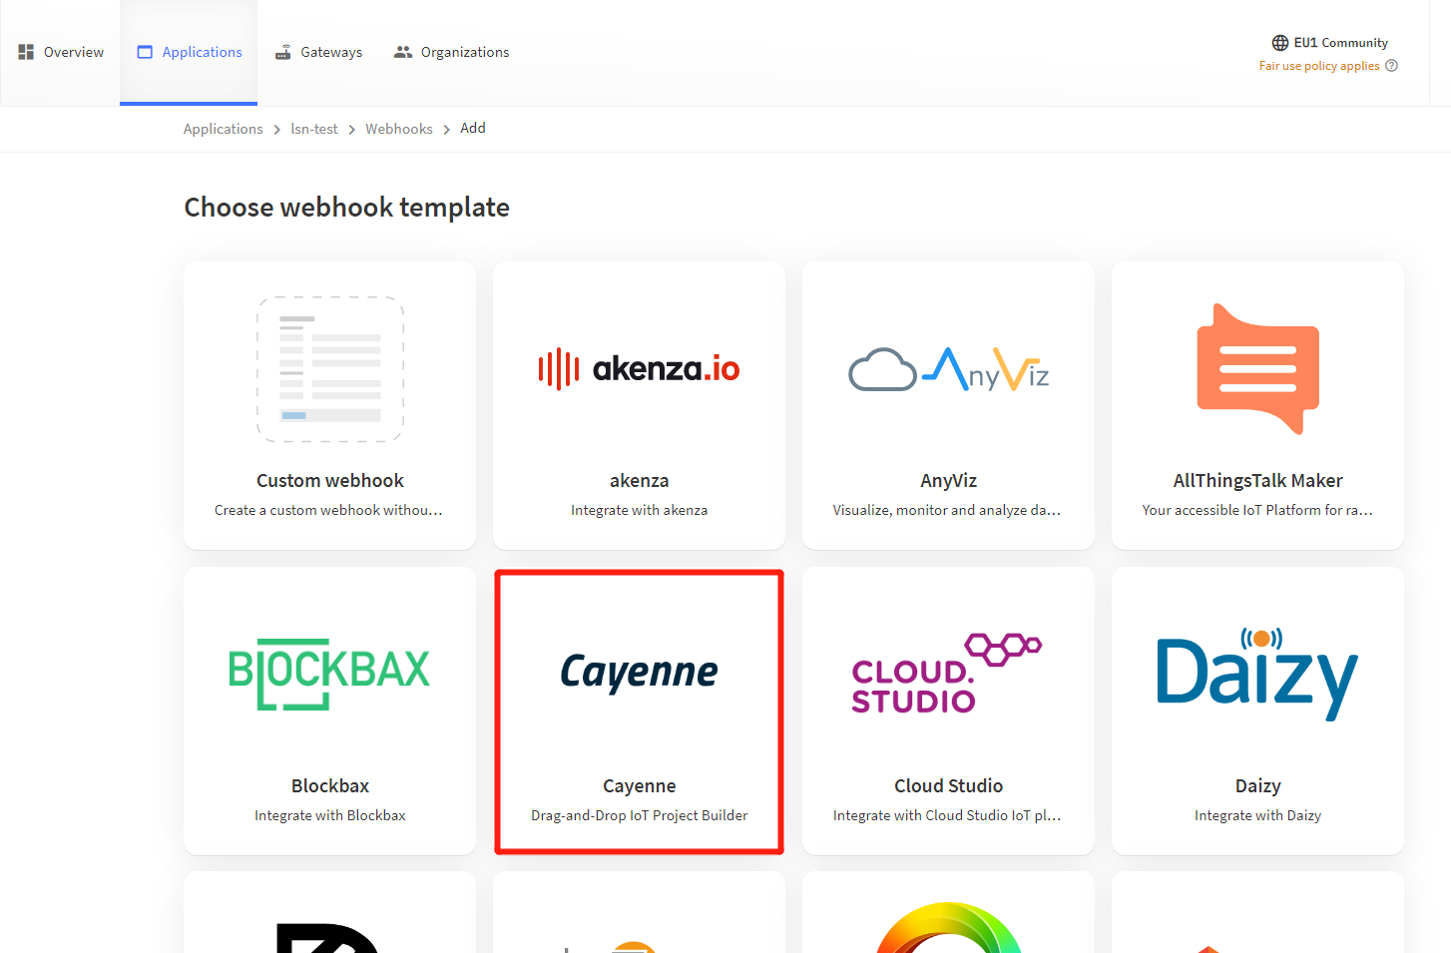Click 'Your accessible IoT Platform for ra…' description
This screenshot has height=953, width=1451.
pyautogui.click(x=1257, y=510)
